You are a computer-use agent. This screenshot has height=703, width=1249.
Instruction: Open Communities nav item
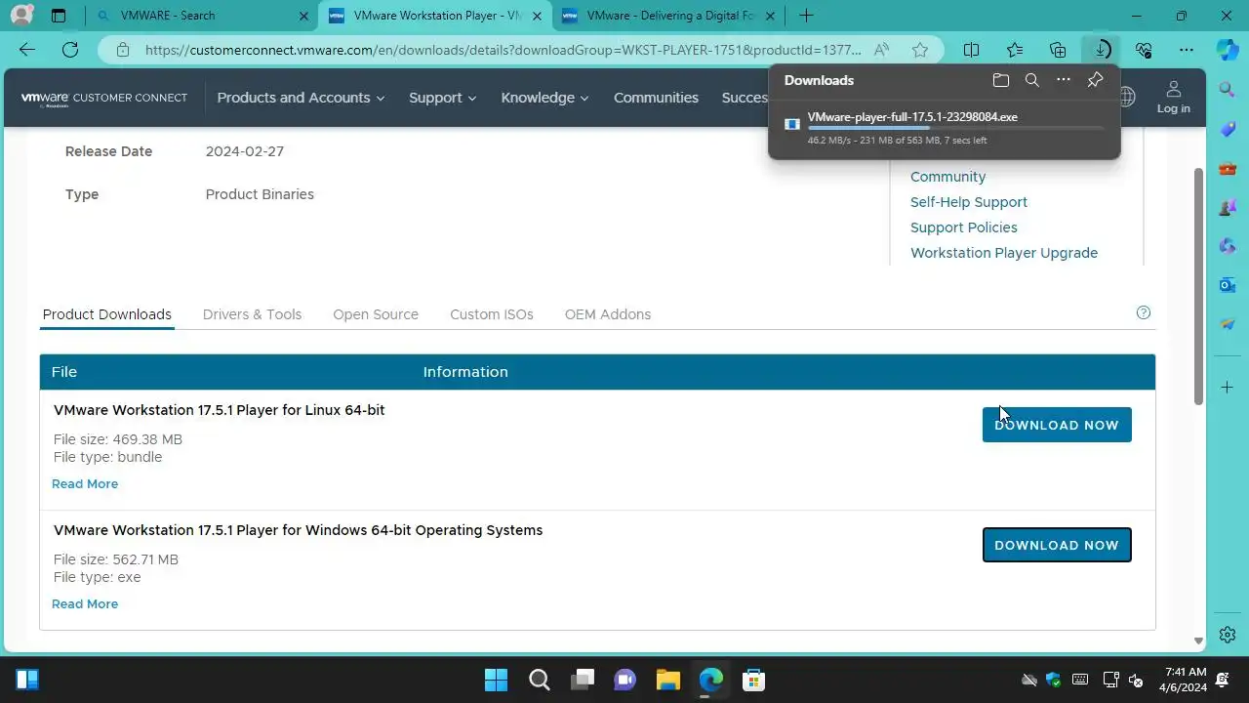[x=656, y=98]
